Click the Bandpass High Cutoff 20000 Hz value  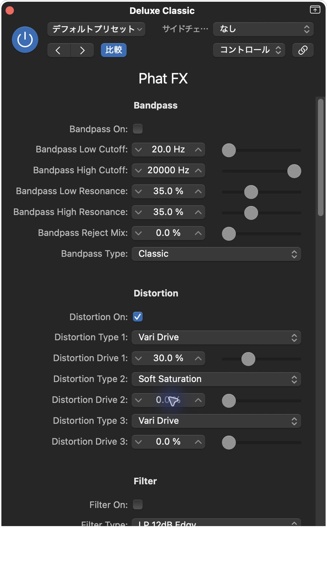[x=168, y=170]
